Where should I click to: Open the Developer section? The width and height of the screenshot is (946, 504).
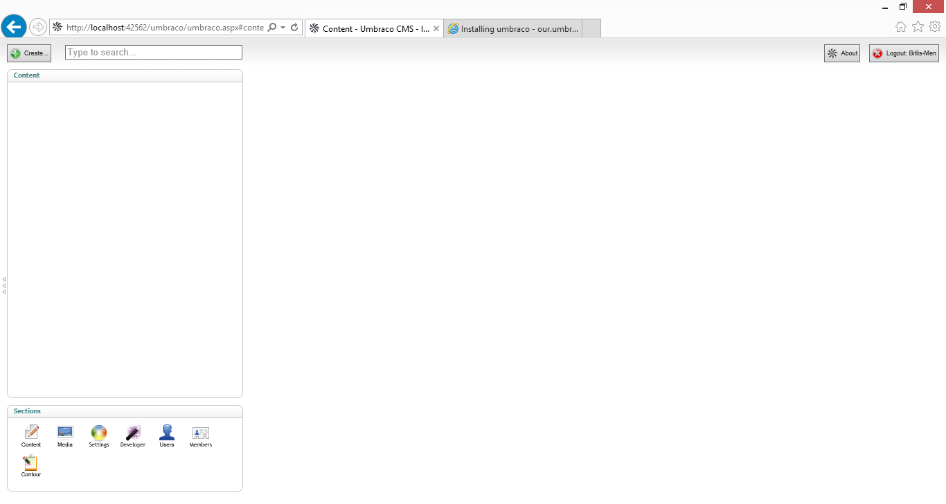point(133,436)
